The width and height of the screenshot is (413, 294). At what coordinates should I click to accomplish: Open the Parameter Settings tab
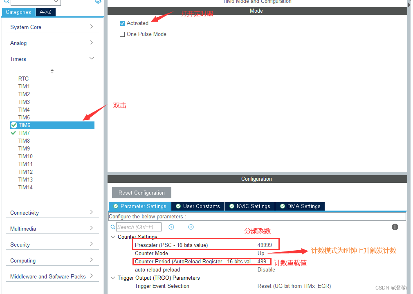140,206
